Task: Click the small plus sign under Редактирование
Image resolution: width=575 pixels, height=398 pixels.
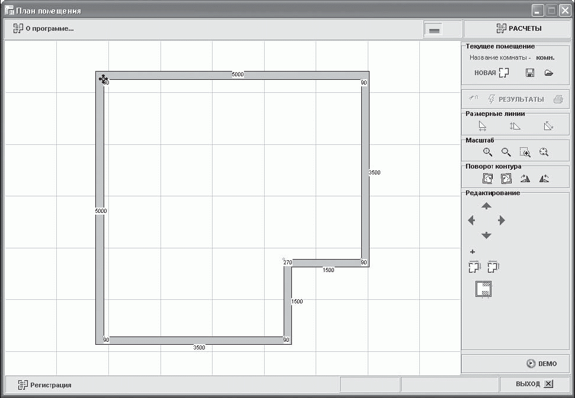Action: pyautogui.click(x=473, y=251)
